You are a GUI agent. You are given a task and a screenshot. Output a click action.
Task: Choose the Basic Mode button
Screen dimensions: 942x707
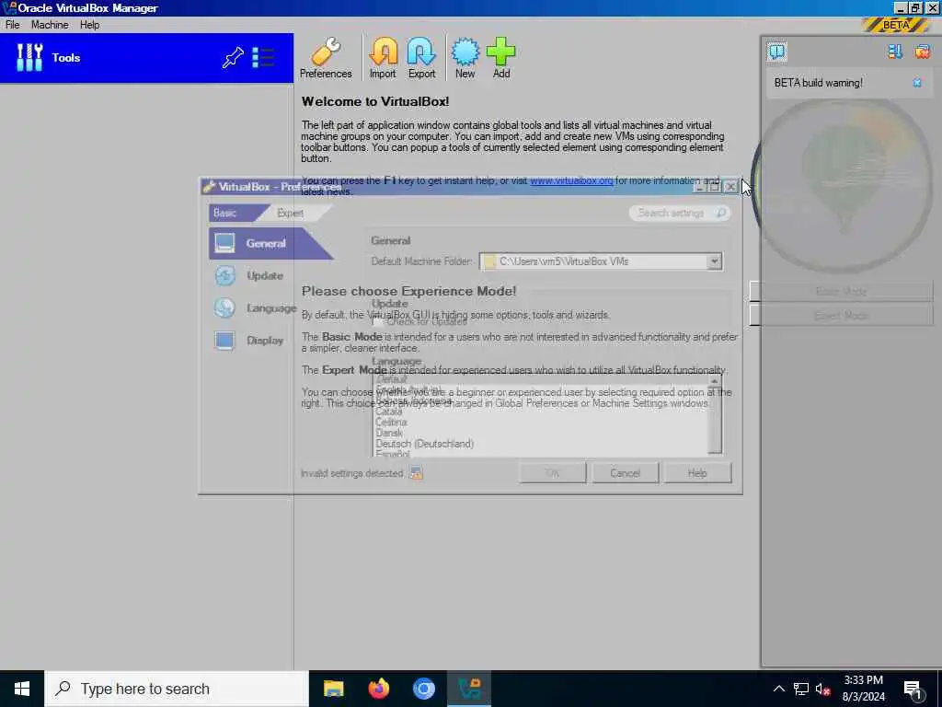(841, 292)
